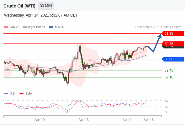Click the green 59.45 support value
This screenshot has height=125, width=185.
[x=169, y=70]
